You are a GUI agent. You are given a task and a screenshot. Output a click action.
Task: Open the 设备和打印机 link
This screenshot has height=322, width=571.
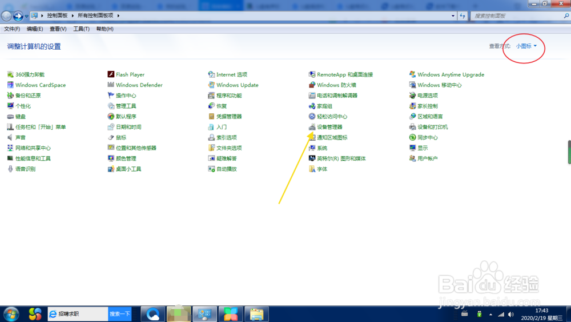click(x=433, y=127)
